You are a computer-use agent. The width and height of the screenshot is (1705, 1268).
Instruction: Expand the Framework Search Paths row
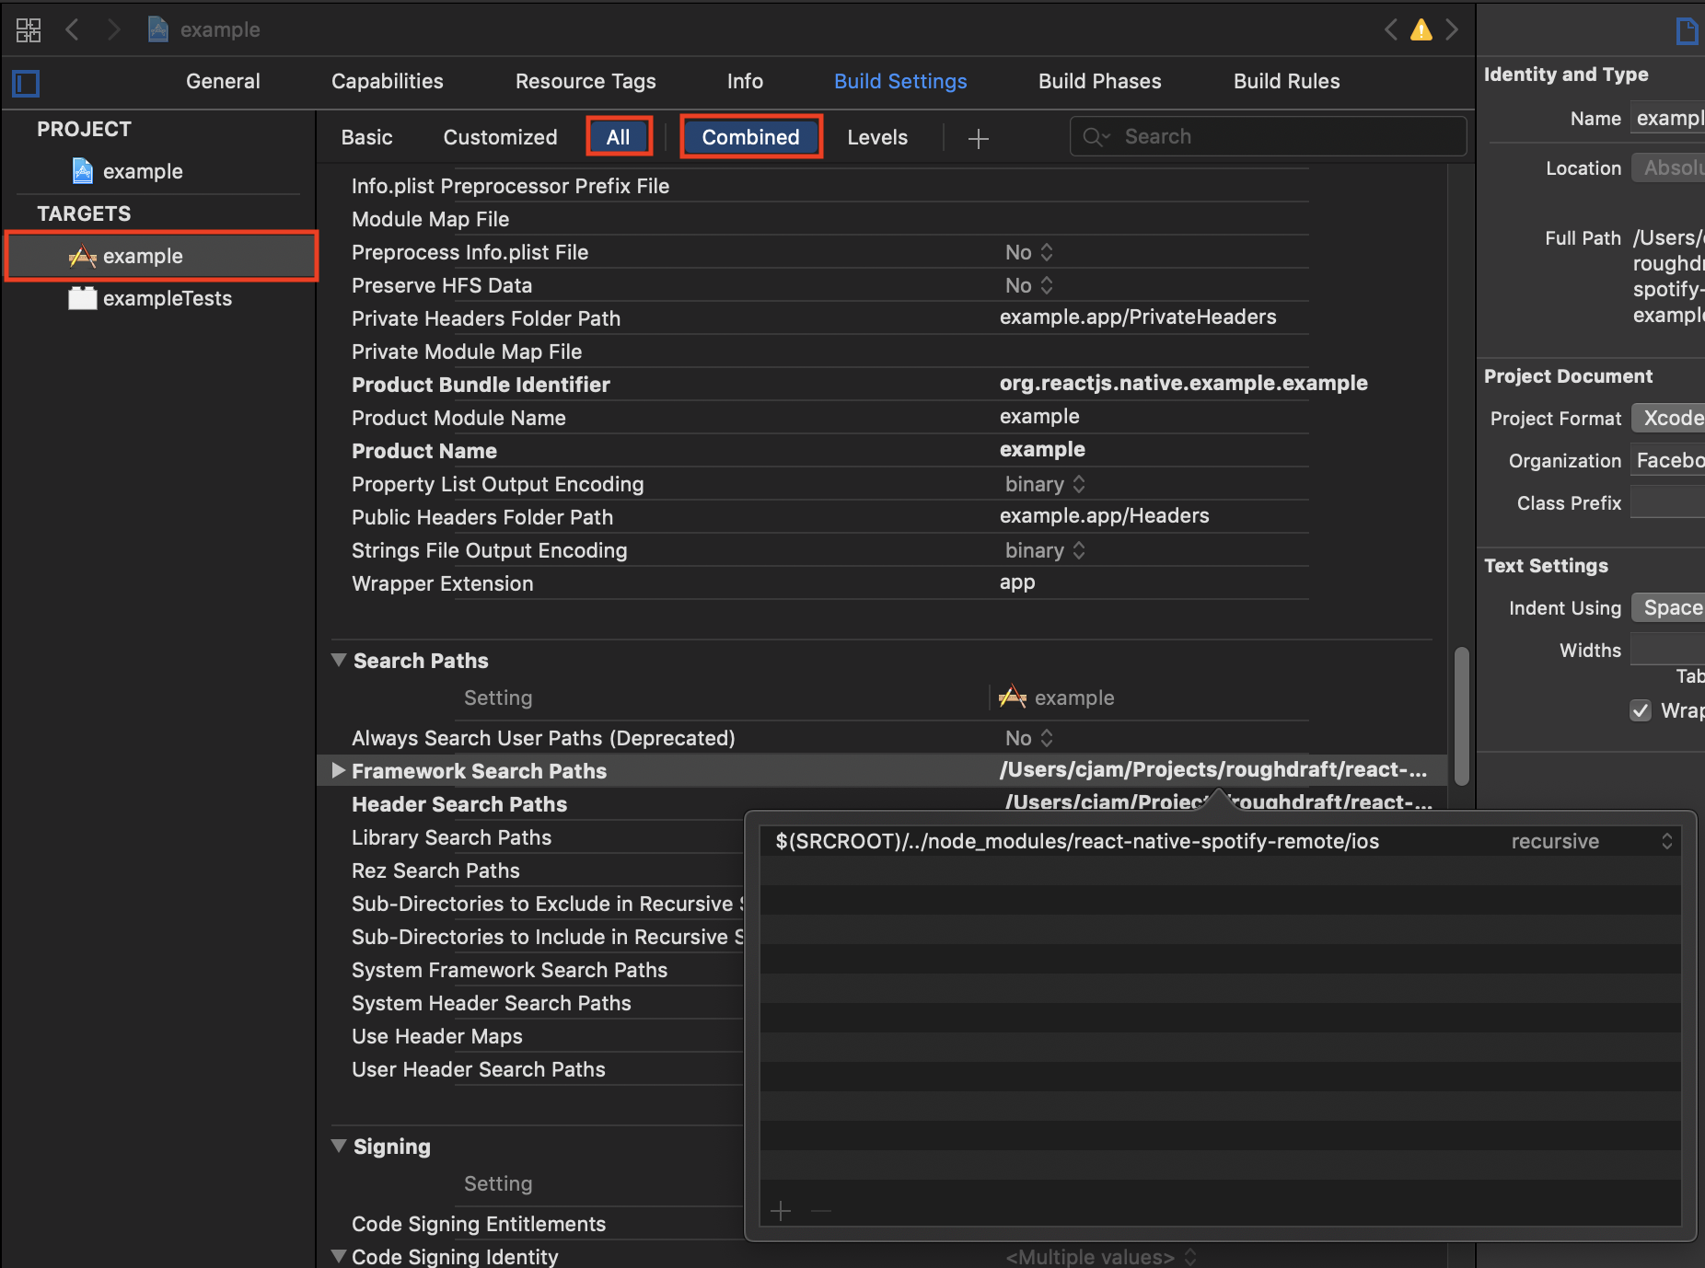click(x=338, y=770)
